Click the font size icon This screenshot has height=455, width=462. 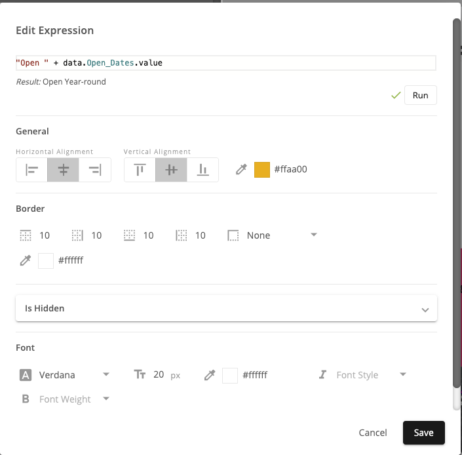(140, 375)
